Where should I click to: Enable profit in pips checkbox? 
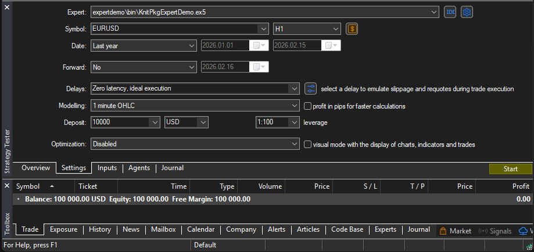[x=309, y=106]
